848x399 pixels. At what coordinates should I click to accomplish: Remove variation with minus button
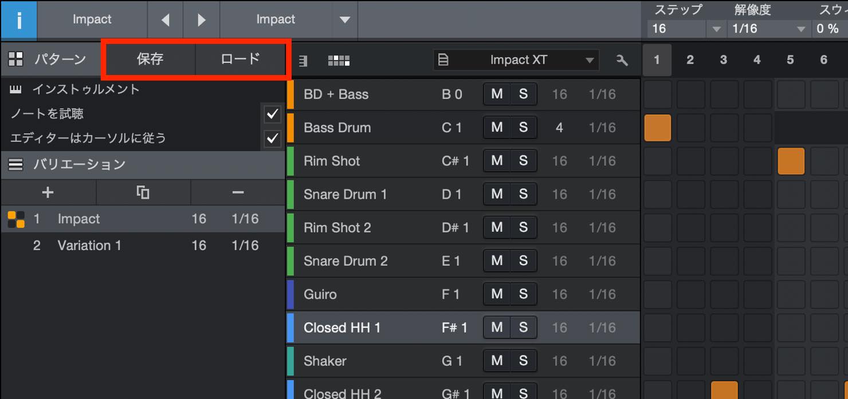tap(238, 193)
